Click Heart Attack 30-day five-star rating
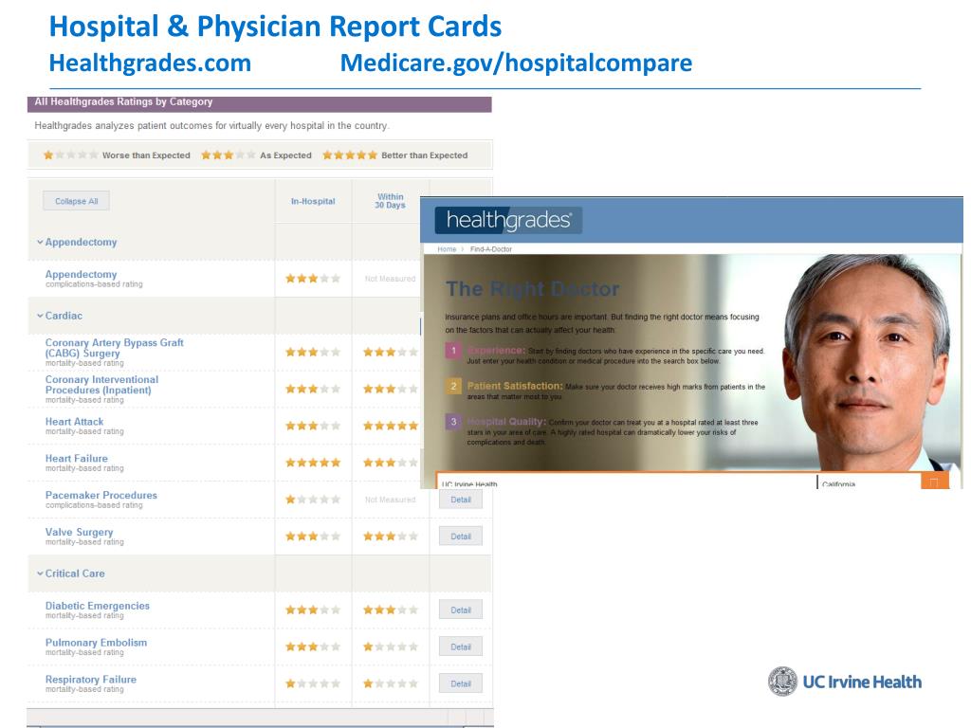 coord(391,426)
